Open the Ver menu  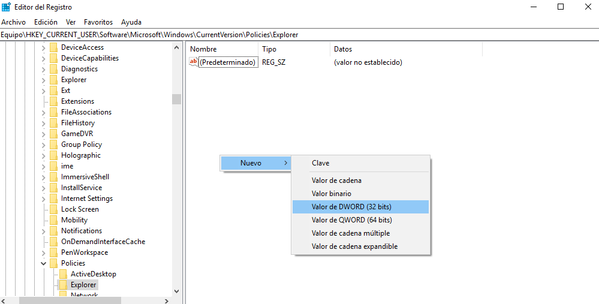(x=71, y=22)
